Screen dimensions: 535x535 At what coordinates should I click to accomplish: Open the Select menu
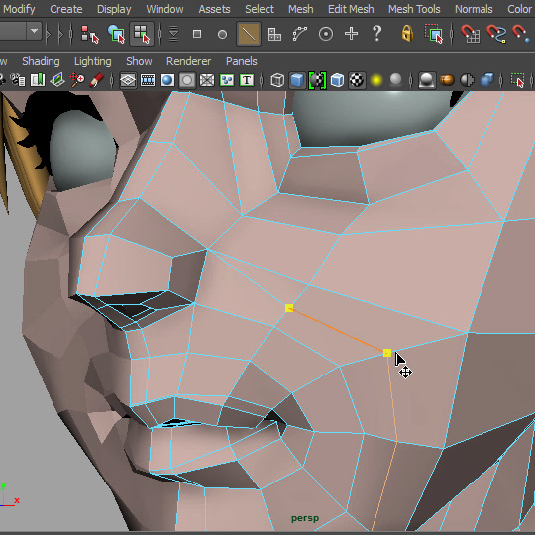click(260, 9)
